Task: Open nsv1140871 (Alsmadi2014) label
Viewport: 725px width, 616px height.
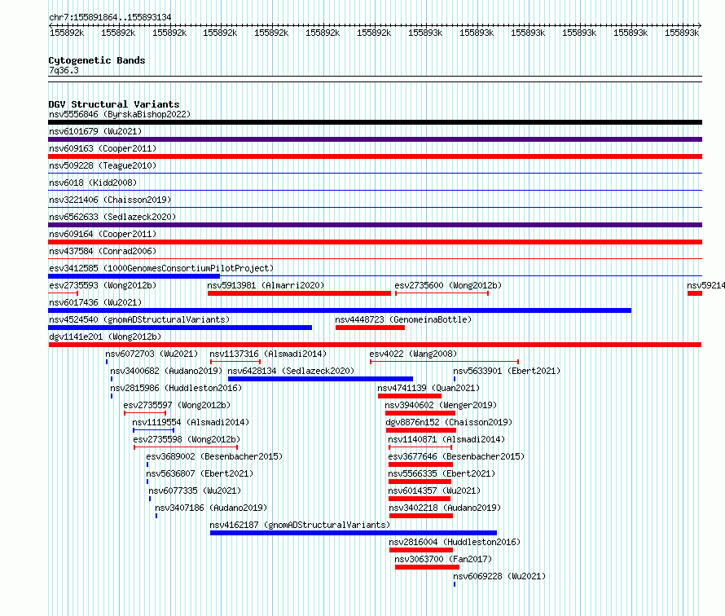Action: pos(446,439)
